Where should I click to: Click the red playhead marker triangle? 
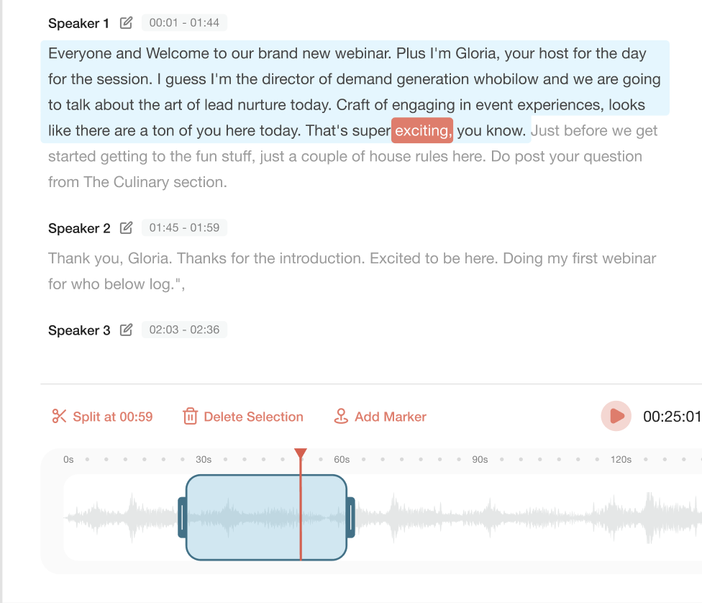tap(301, 453)
